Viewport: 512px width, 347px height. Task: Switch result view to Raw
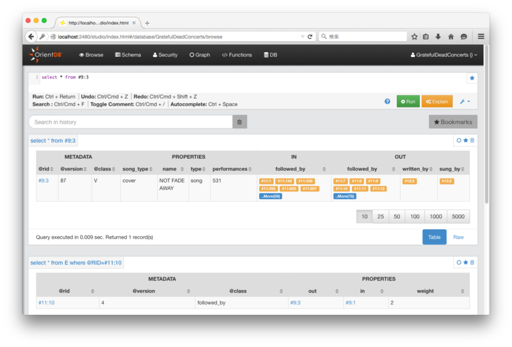[458, 238]
